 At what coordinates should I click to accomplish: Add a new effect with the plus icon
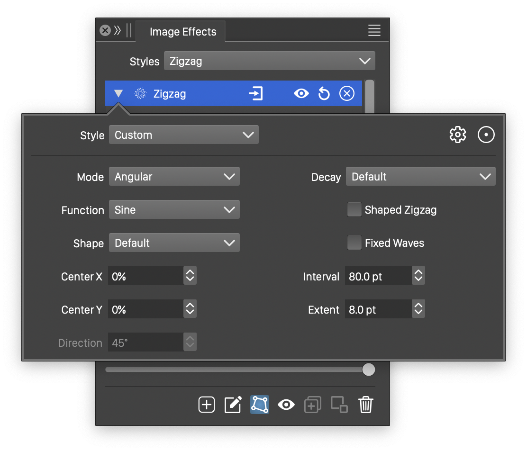pos(207,405)
